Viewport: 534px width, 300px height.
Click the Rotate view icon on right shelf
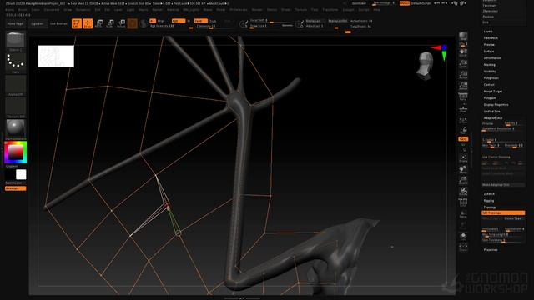463,192
